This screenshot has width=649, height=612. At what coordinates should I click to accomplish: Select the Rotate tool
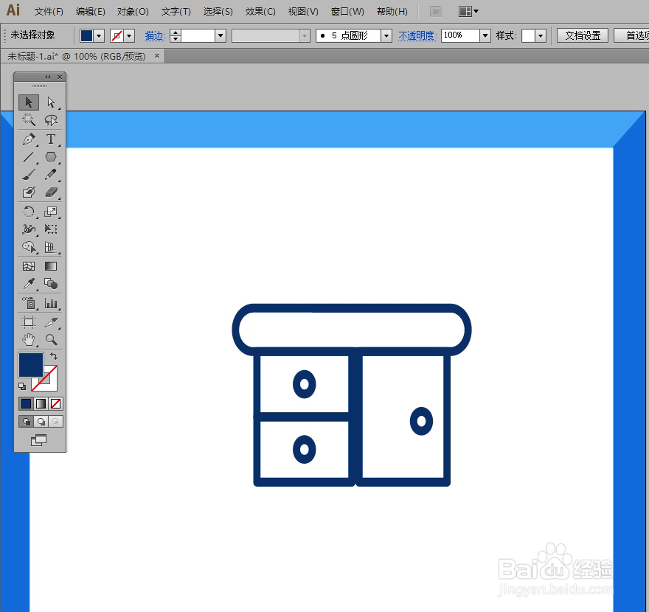click(x=29, y=212)
